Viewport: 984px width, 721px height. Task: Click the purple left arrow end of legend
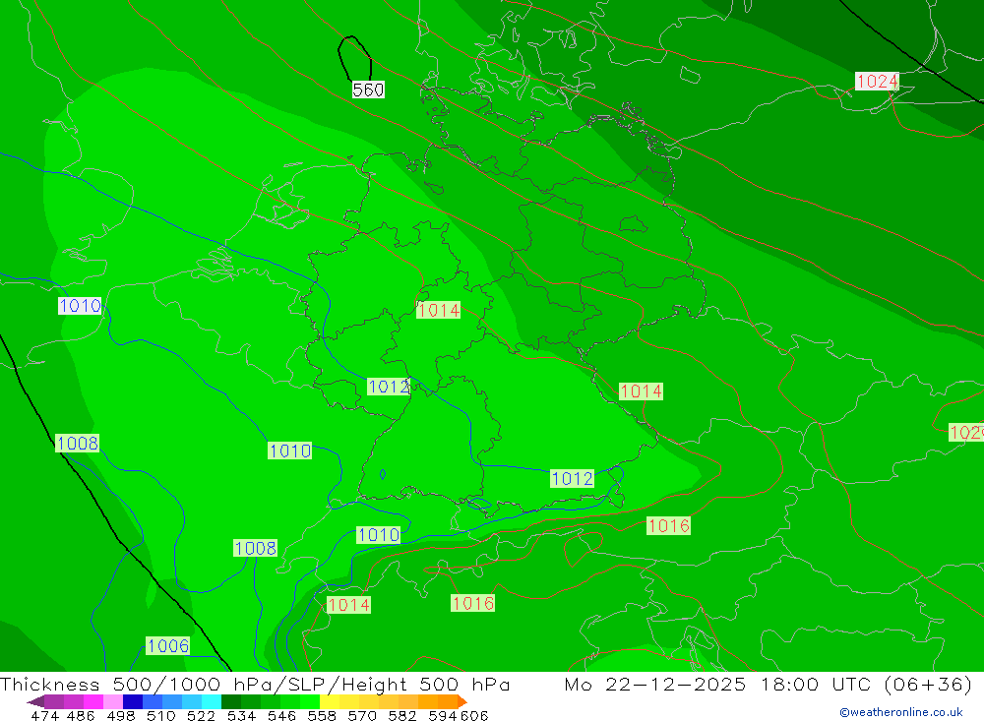point(35,701)
